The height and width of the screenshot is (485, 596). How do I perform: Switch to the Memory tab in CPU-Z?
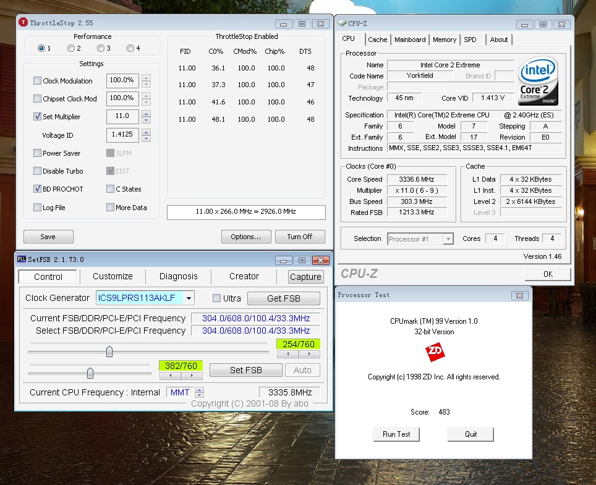point(445,40)
